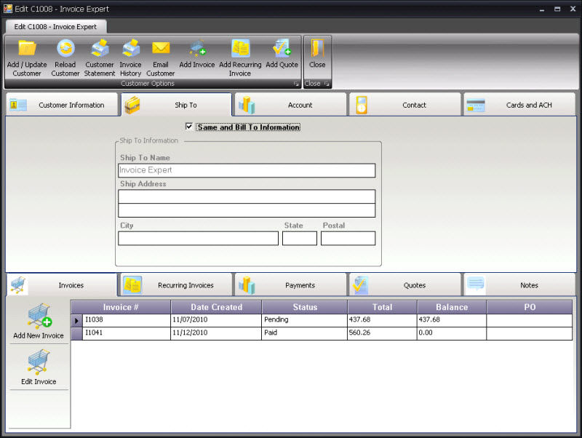Screen dimensions: 582x438
Task: Select the Edit C1008 - Invoice Expert ribbon tab
Action: coord(56,27)
